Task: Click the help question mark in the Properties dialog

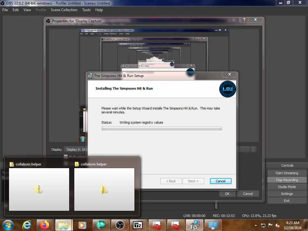Action: click(244, 20)
